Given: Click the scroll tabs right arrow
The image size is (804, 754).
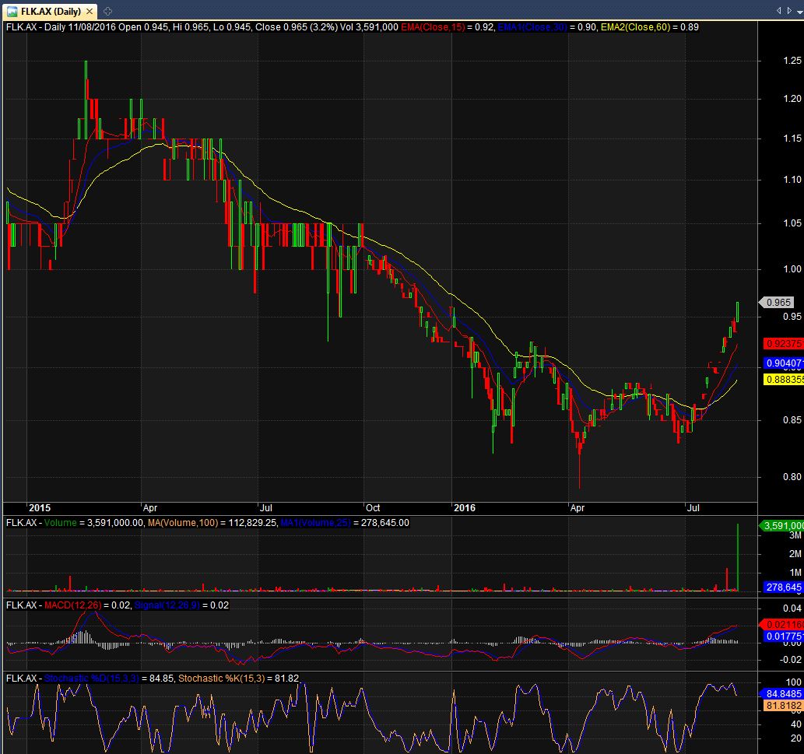Looking at the screenshot, I should [789, 10].
